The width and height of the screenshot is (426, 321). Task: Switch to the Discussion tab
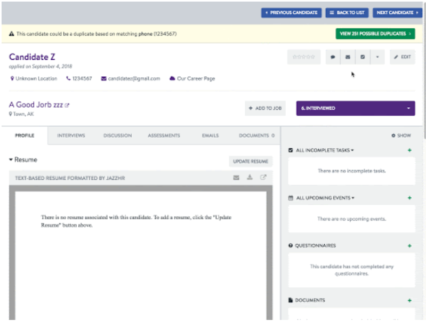pos(118,135)
